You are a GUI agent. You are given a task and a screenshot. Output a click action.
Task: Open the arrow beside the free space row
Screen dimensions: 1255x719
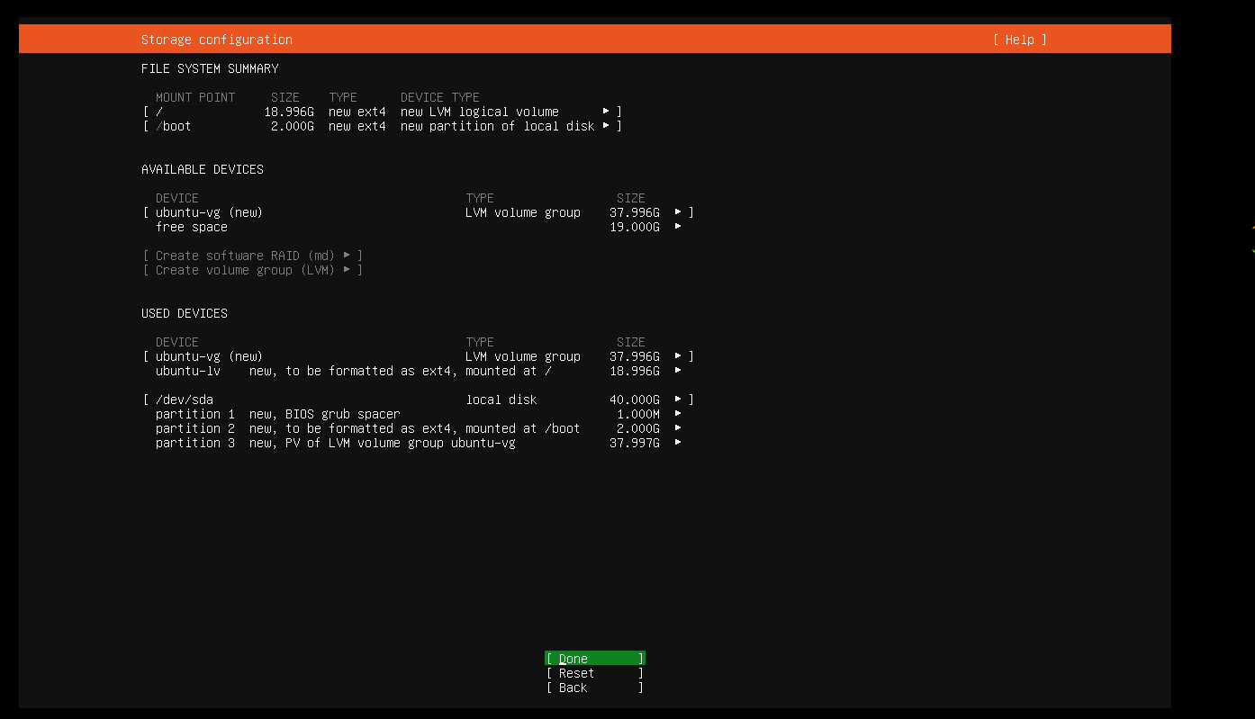(x=678, y=227)
